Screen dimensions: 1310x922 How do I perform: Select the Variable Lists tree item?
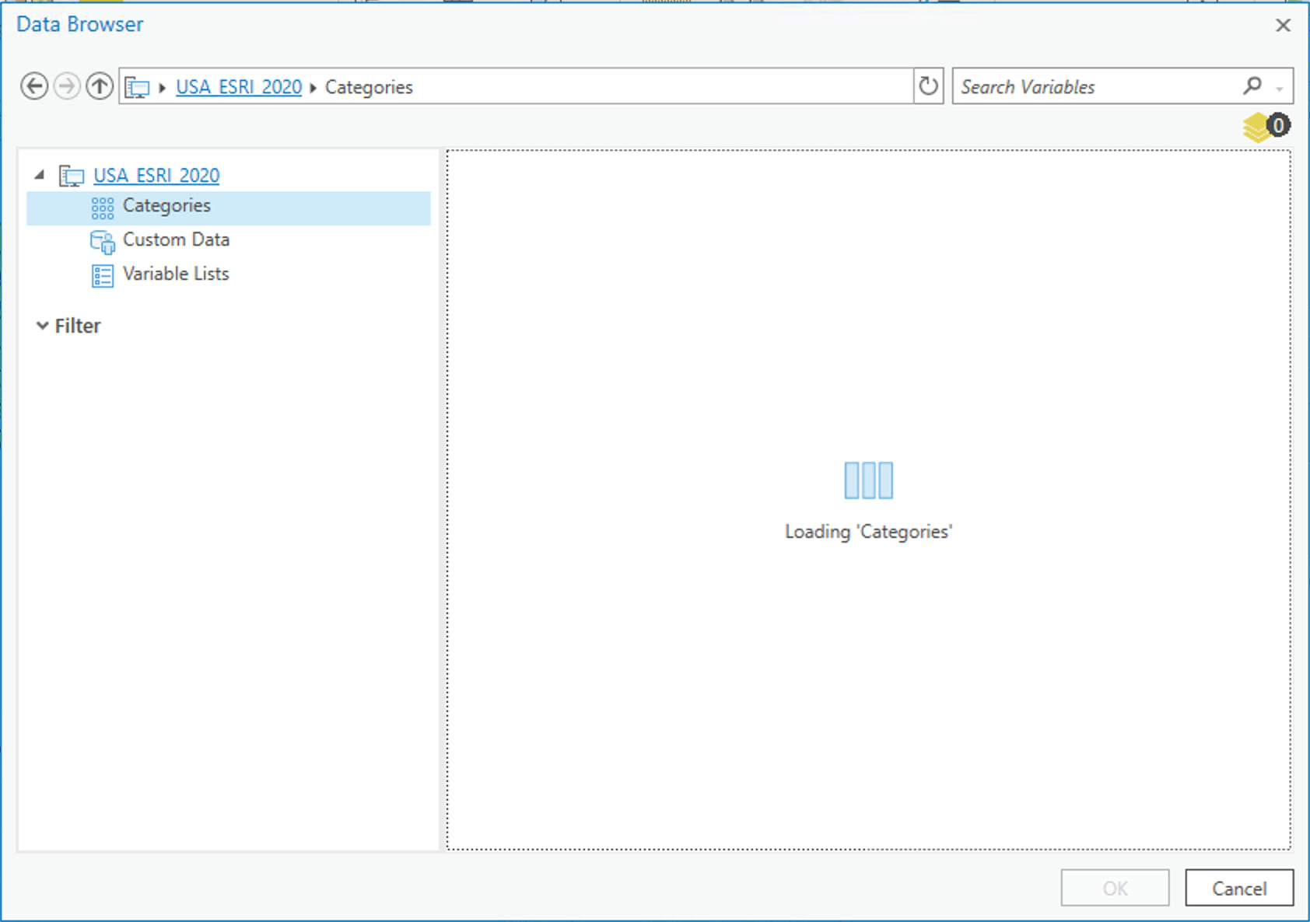(176, 274)
